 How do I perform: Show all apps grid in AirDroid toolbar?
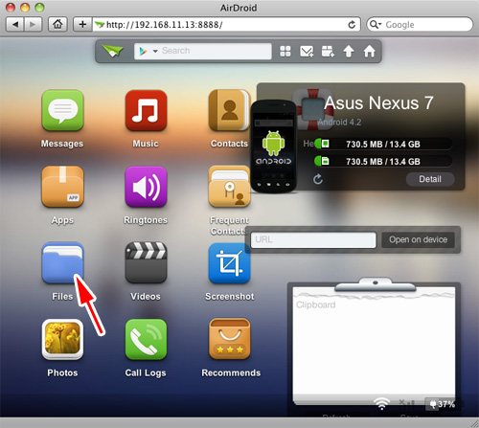(285, 51)
